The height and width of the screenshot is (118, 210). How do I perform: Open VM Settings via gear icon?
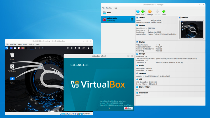[x=150, y=11]
